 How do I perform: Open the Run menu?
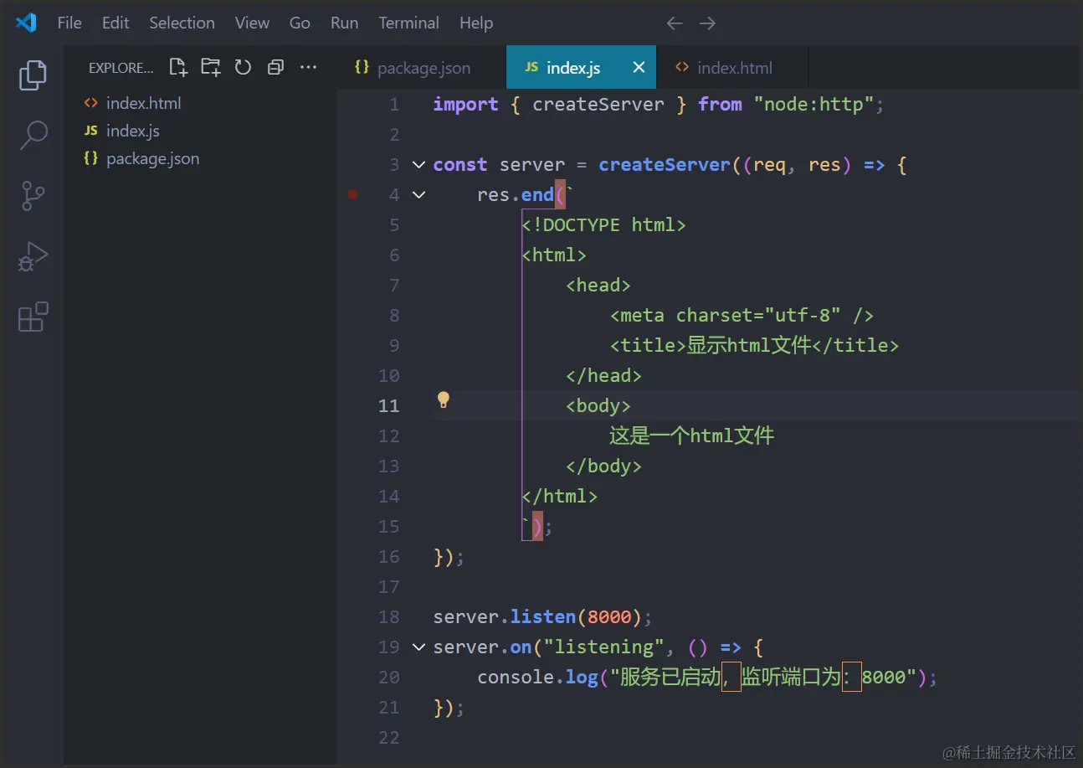(344, 23)
